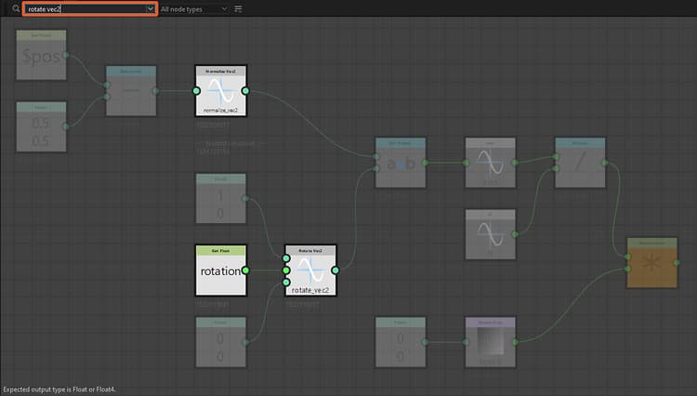Screen dimensions: 697x396
Task: Click the Normalize Vec2 input connector
Action: 196,91
